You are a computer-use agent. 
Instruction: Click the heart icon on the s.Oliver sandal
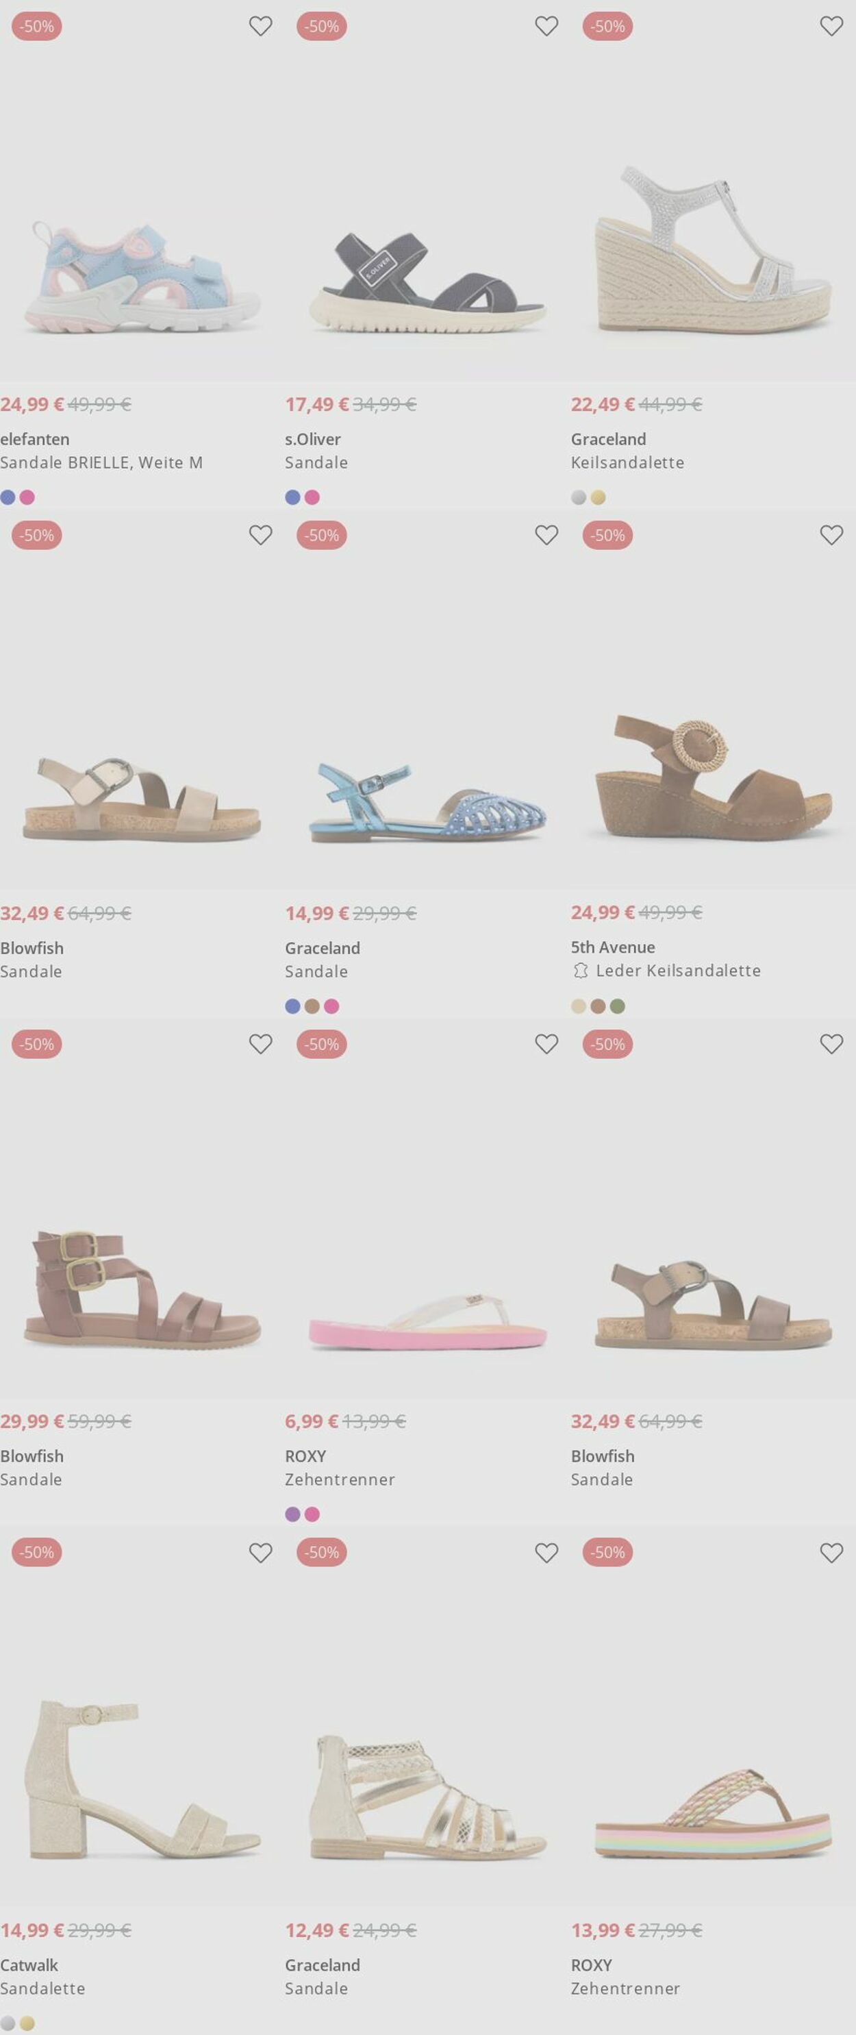tap(545, 26)
